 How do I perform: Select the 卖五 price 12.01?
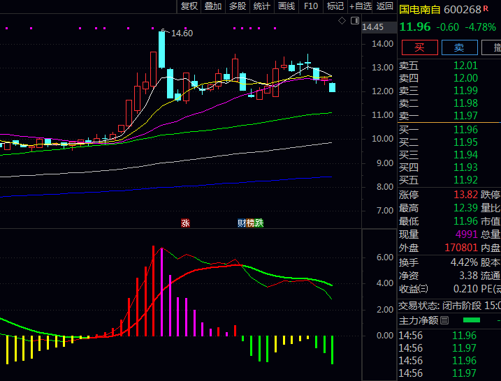coord(465,66)
